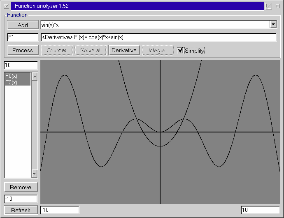Click the lower Y limit field showing -10
The image size is (284, 218).
[x=21, y=199]
